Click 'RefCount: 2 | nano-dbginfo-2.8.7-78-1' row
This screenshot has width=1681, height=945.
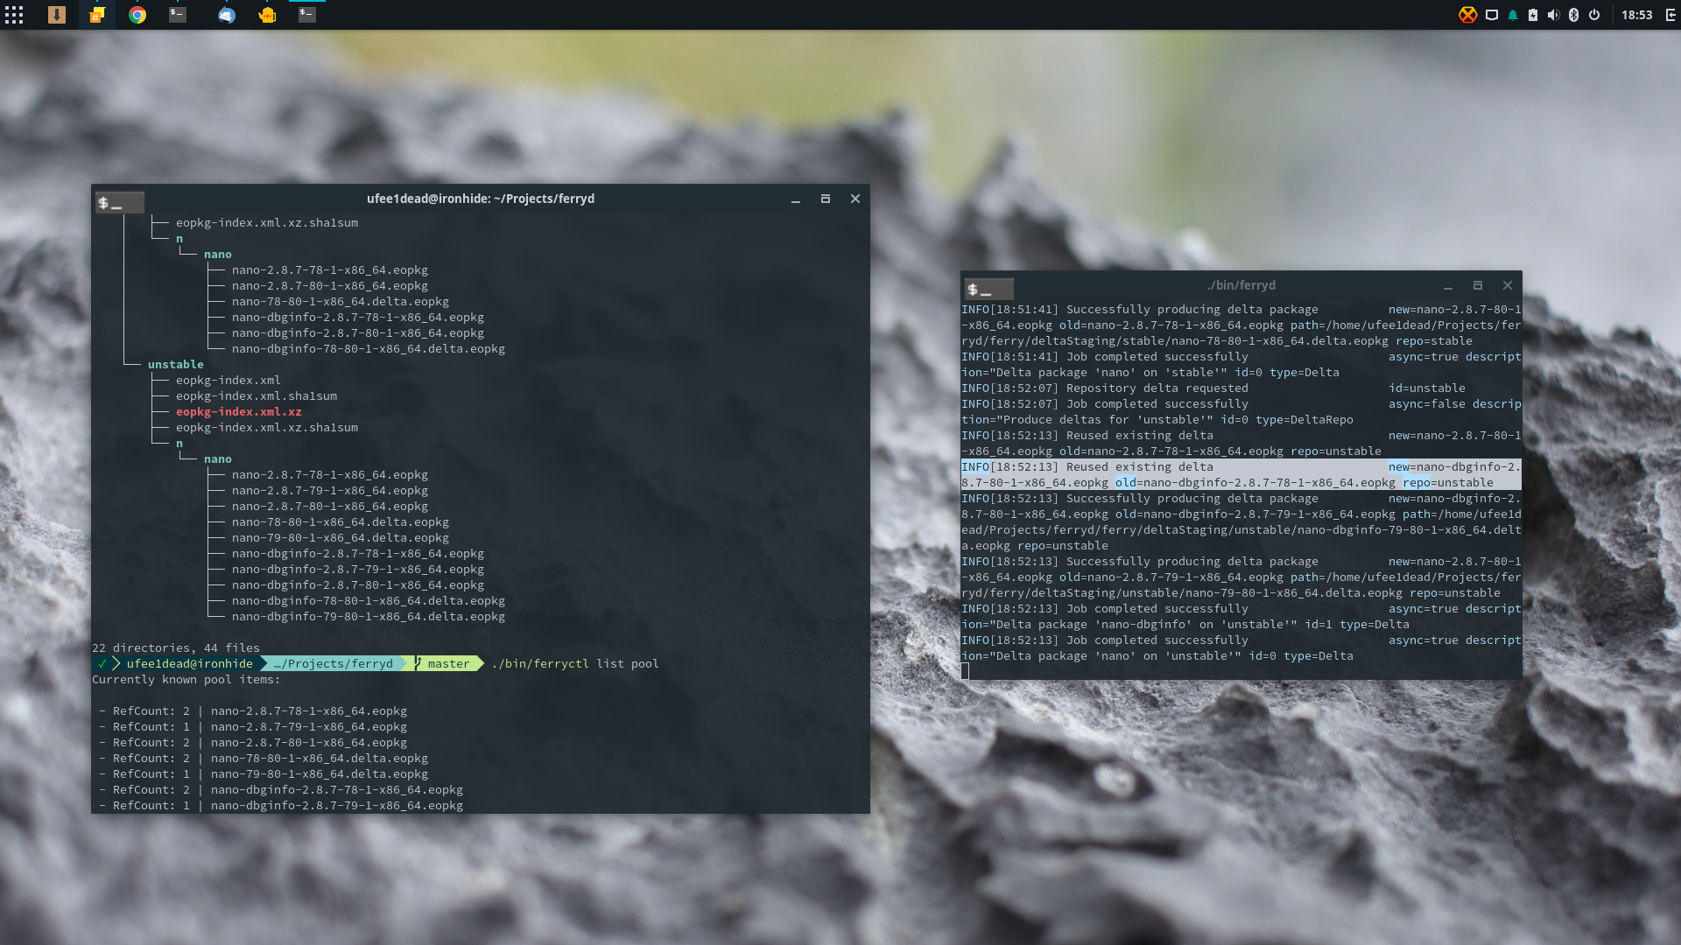click(x=280, y=790)
